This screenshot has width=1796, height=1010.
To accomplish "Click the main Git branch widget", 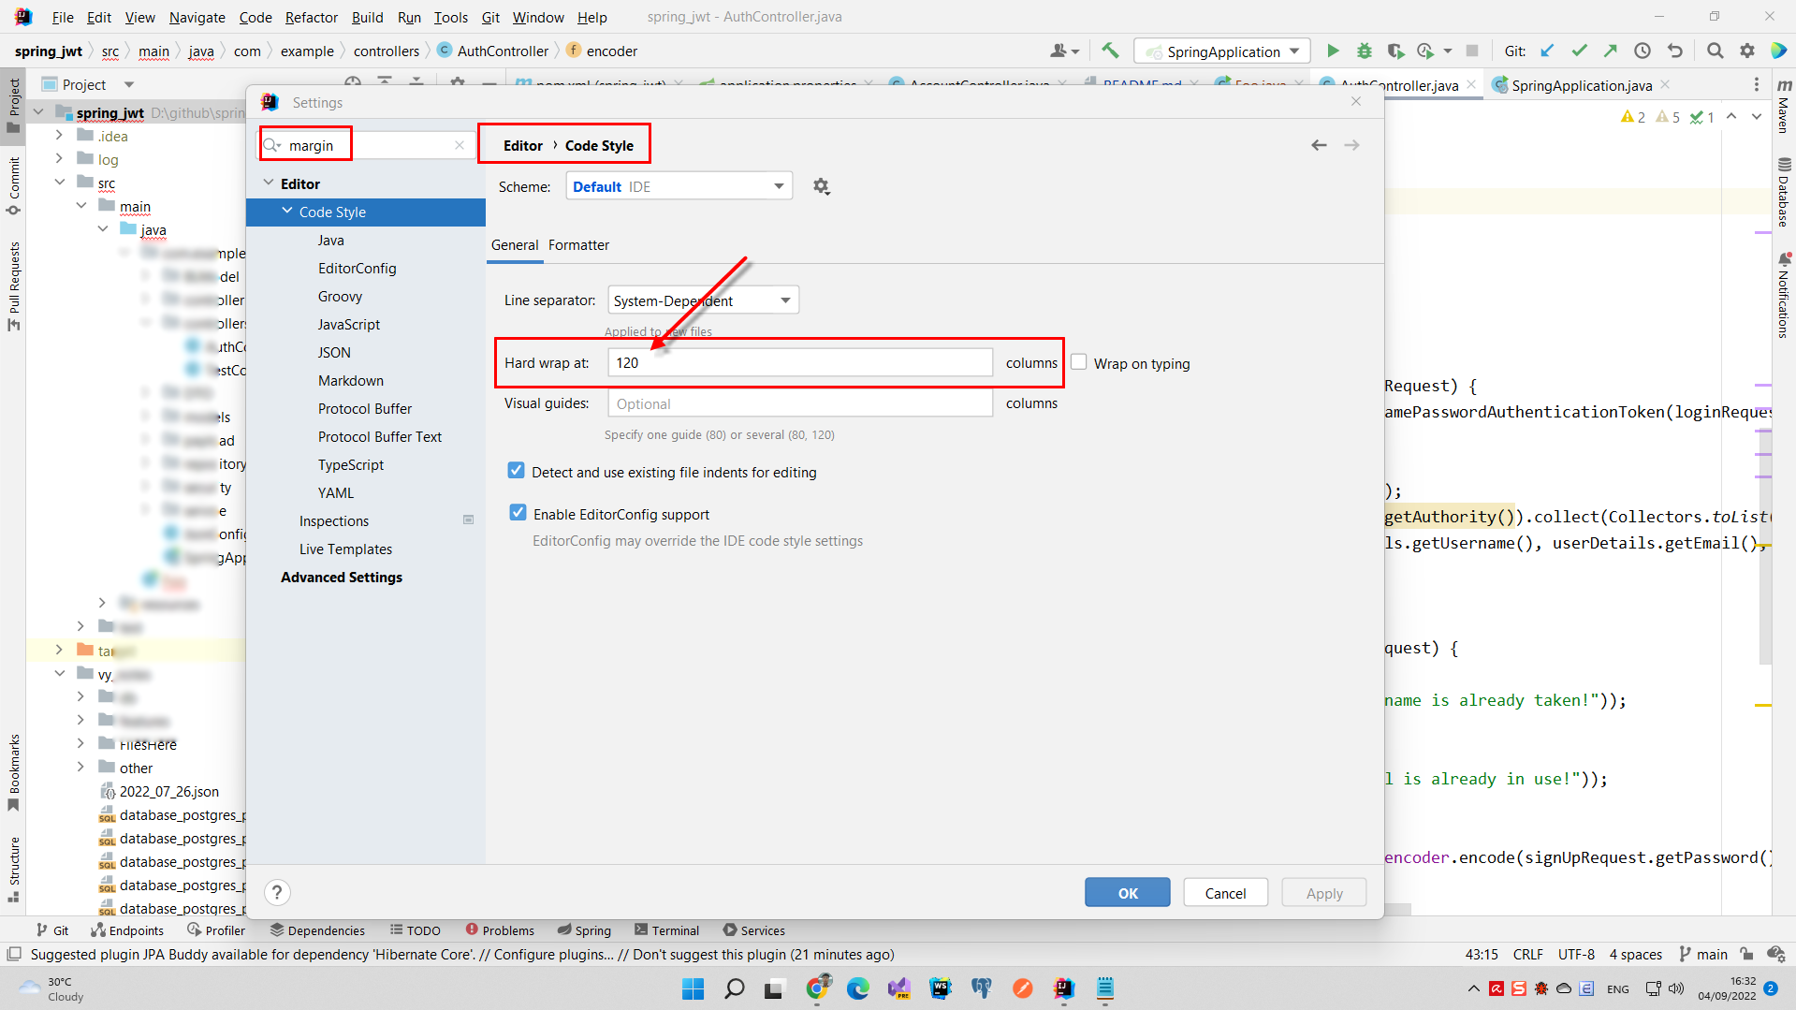I will tap(1704, 955).
